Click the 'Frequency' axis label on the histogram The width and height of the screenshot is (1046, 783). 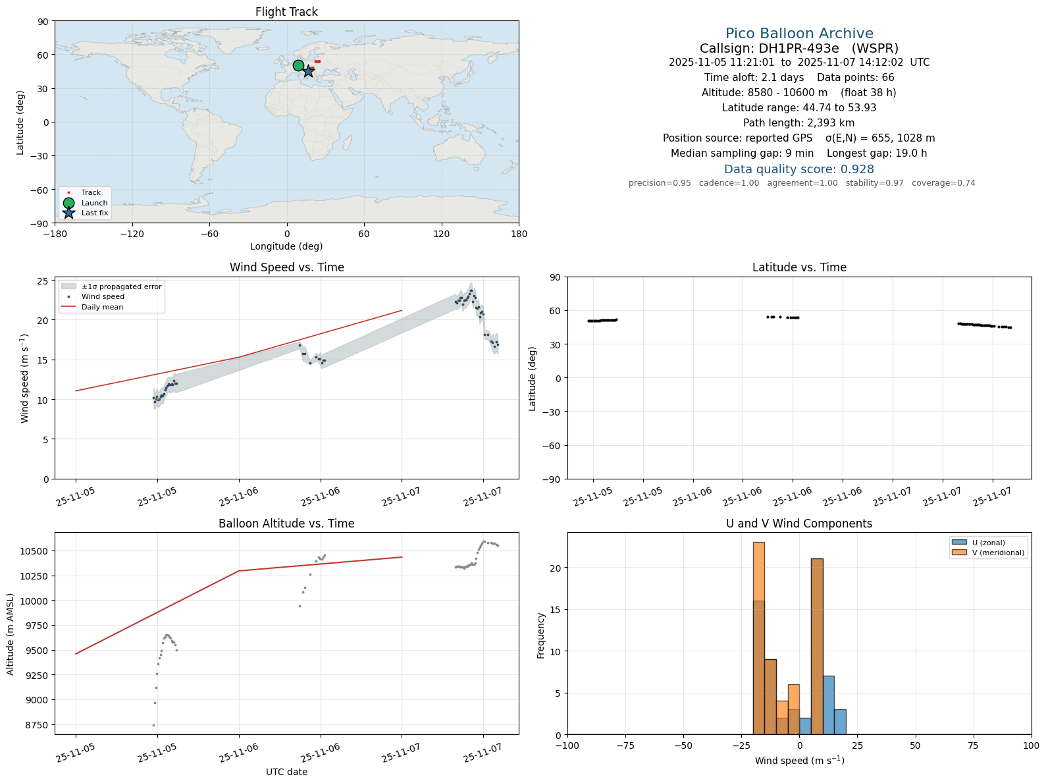541,635
